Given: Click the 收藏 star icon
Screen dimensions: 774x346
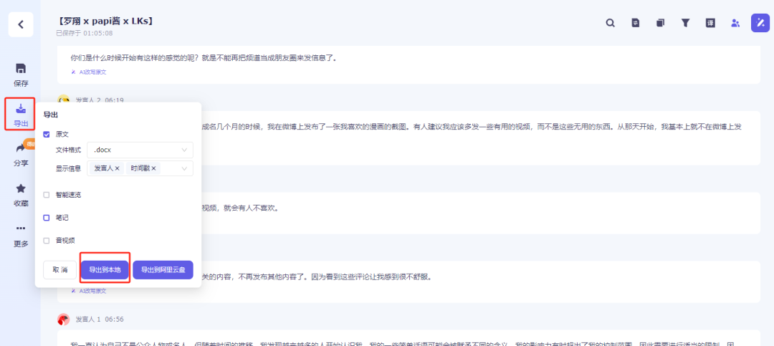Looking at the screenshot, I should click(21, 188).
